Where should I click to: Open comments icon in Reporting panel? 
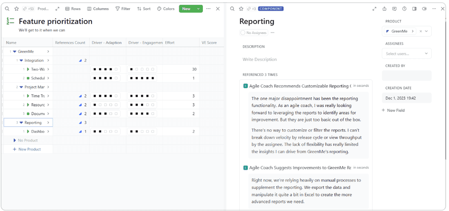pyautogui.click(x=394, y=9)
